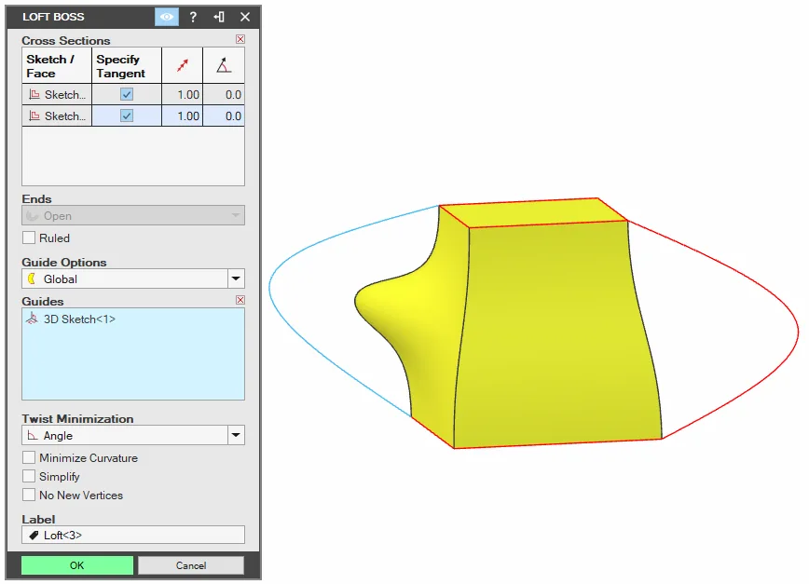Clear Cross Sections list with red X

240,39
